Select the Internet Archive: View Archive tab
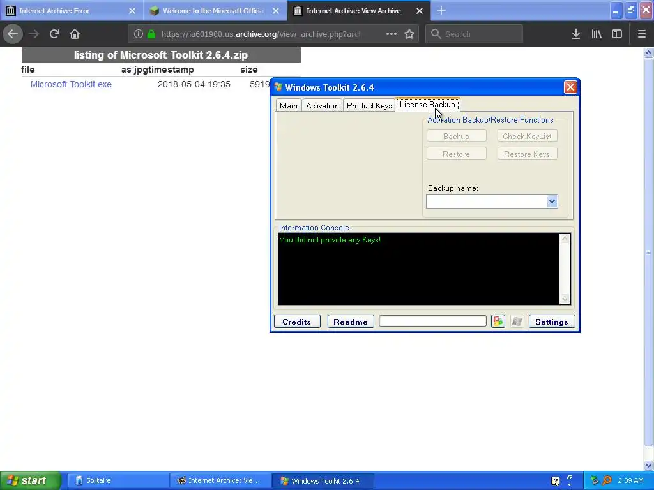This screenshot has height=490, width=654. (x=359, y=11)
